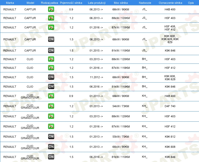Select 88kW / 120KM in Clio BH_ row
The image size is (199, 162).
click(x=121, y=59)
